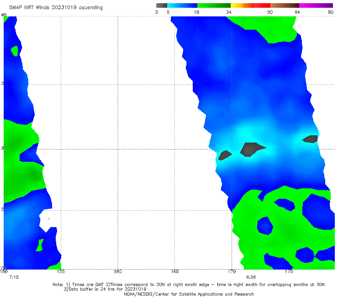Click the NOAA/NESDIS Center for Satellite Applications credit
The height and width of the screenshot is (297, 338).
(189, 294)
